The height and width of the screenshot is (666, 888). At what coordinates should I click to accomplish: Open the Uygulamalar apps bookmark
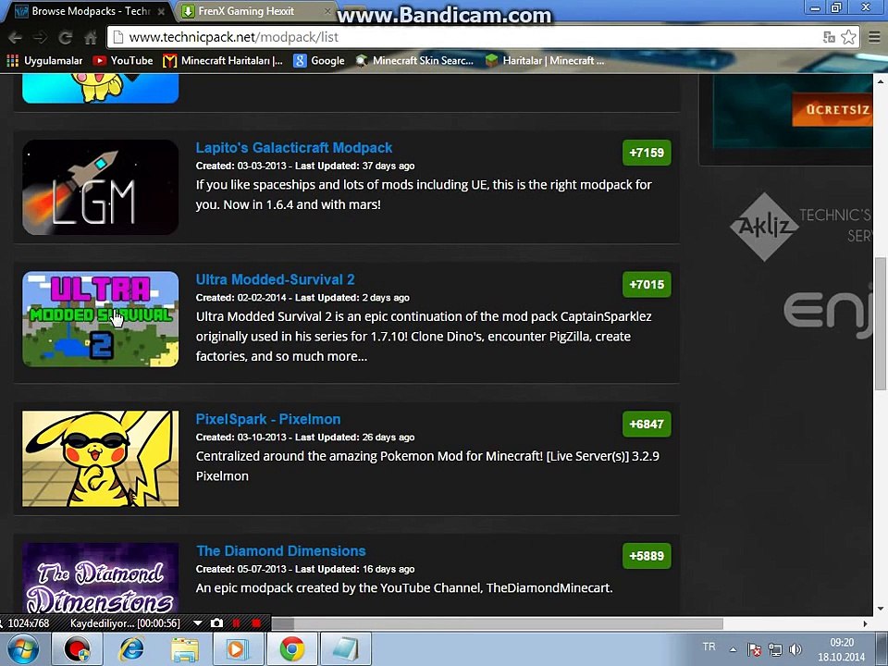[x=44, y=61]
